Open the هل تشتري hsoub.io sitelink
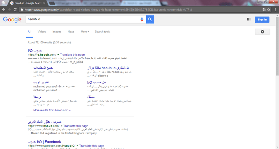279x149 pixels. click(x=108, y=68)
